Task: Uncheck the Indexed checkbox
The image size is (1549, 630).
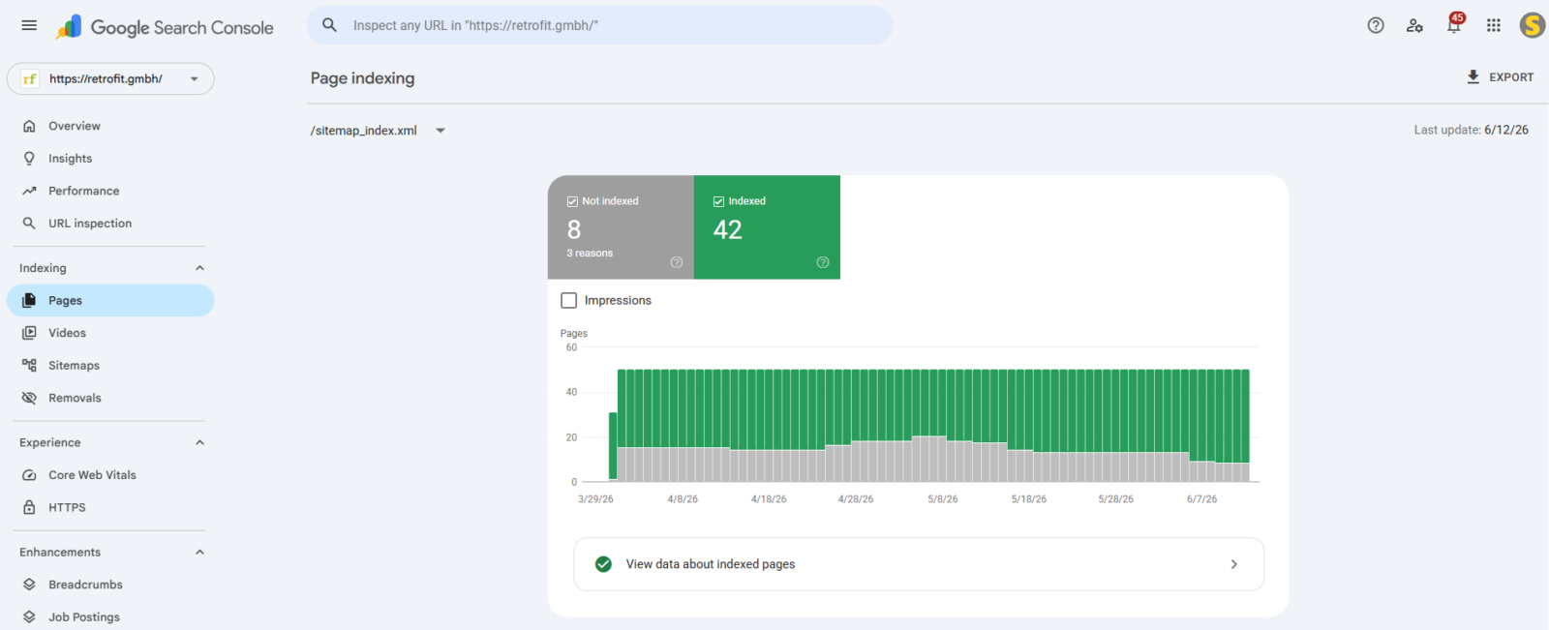Action: click(718, 201)
